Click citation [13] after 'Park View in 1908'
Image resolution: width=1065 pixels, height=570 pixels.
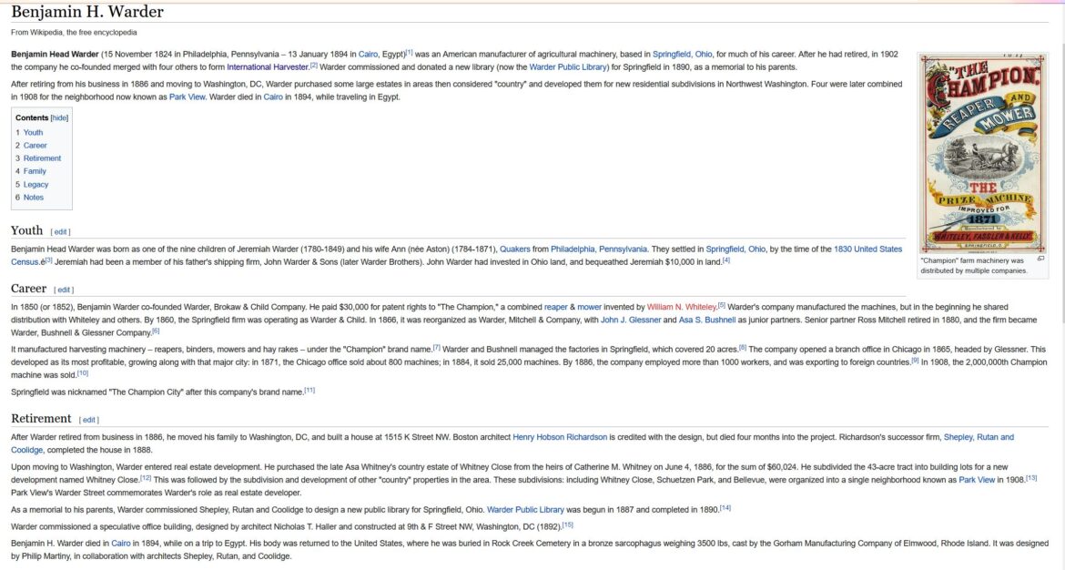pyautogui.click(x=1031, y=478)
